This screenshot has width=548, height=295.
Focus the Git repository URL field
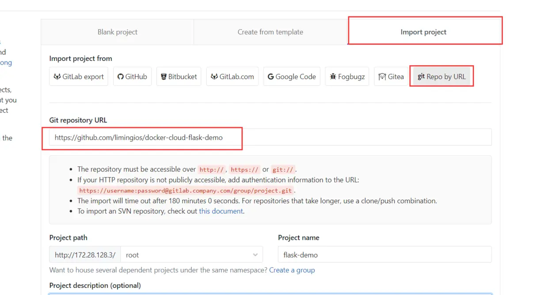[270, 137]
